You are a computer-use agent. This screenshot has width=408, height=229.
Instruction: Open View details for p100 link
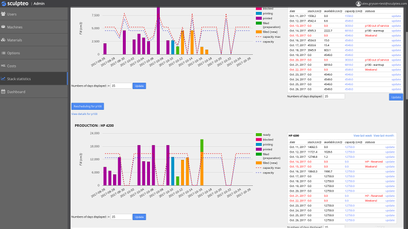(x=84, y=114)
